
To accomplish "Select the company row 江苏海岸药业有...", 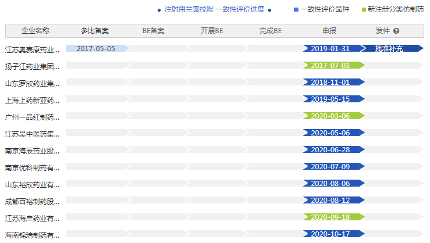I will tap(32, 219).
